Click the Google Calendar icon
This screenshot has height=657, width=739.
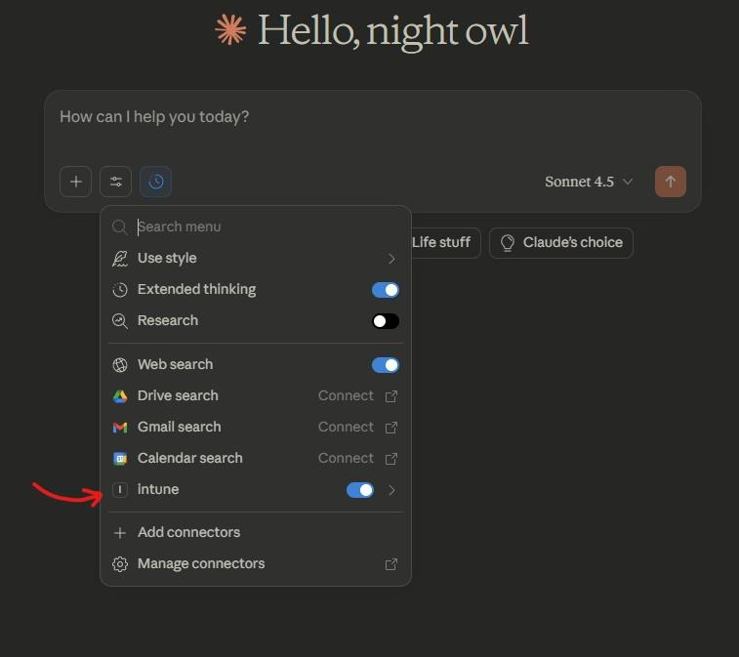click(120, 459)
